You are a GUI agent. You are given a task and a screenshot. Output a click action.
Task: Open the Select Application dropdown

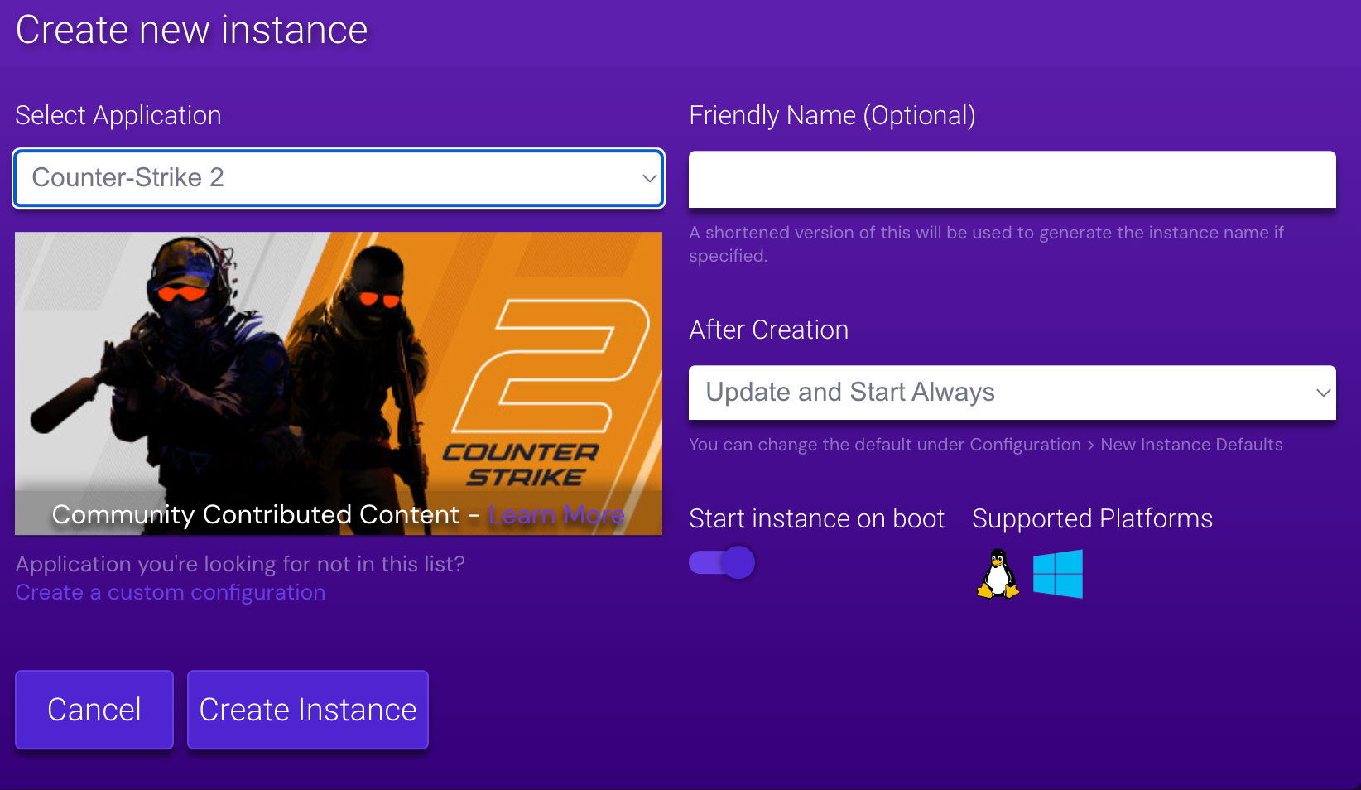(338, 178)
